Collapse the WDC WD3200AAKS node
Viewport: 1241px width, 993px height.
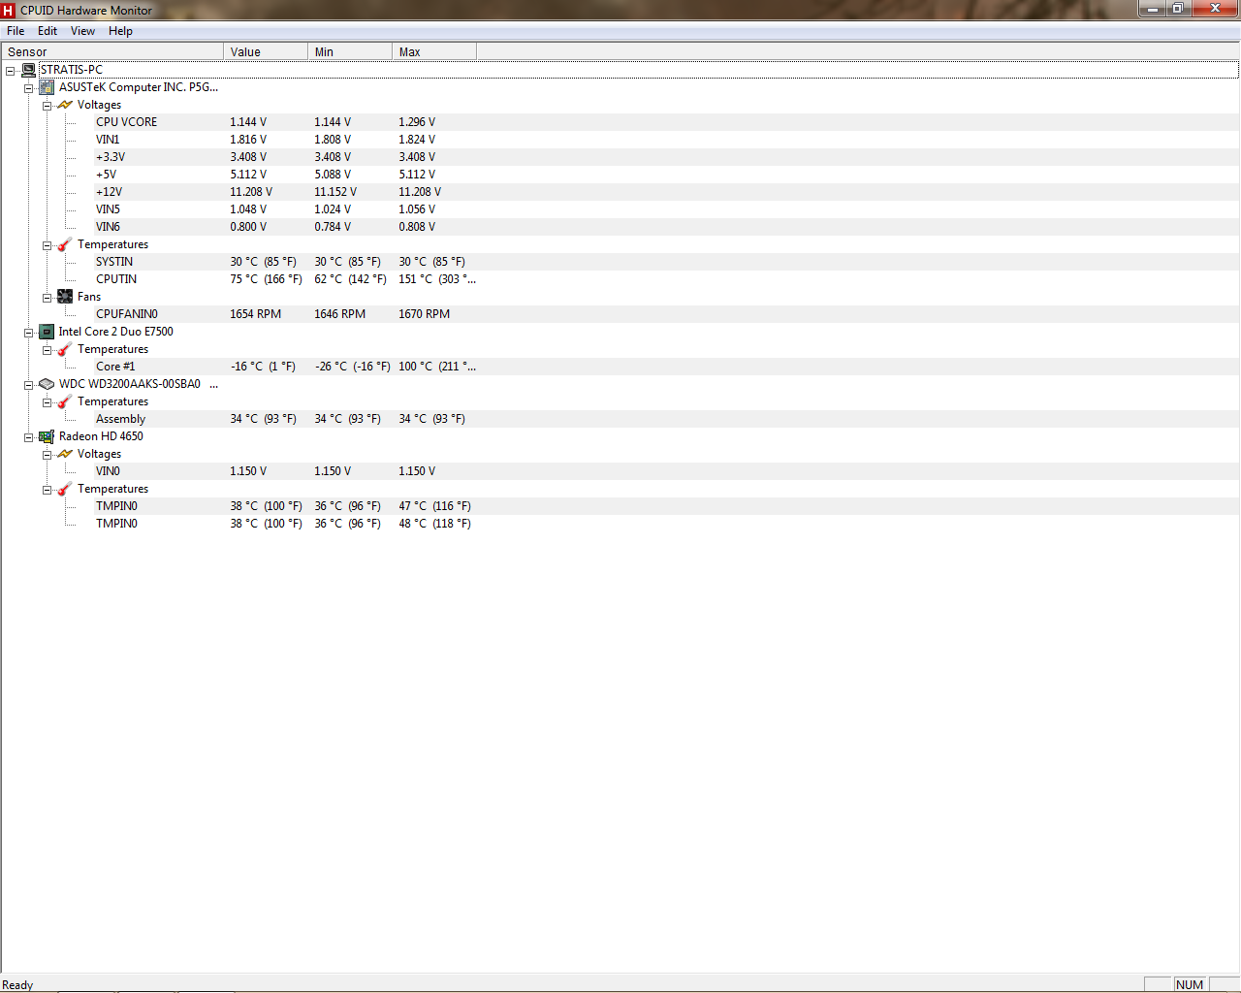click(x=29, y=385)
